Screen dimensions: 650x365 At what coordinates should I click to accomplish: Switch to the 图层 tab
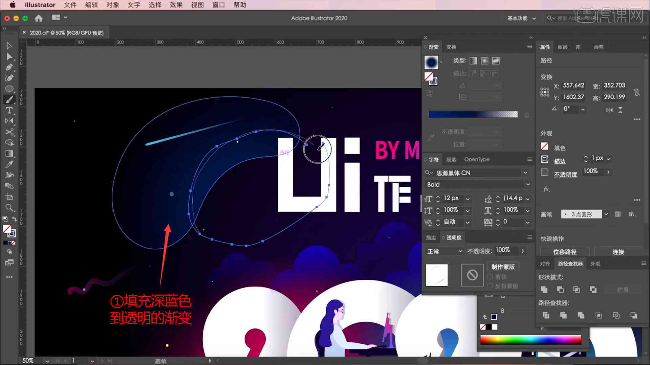point(562,47)
